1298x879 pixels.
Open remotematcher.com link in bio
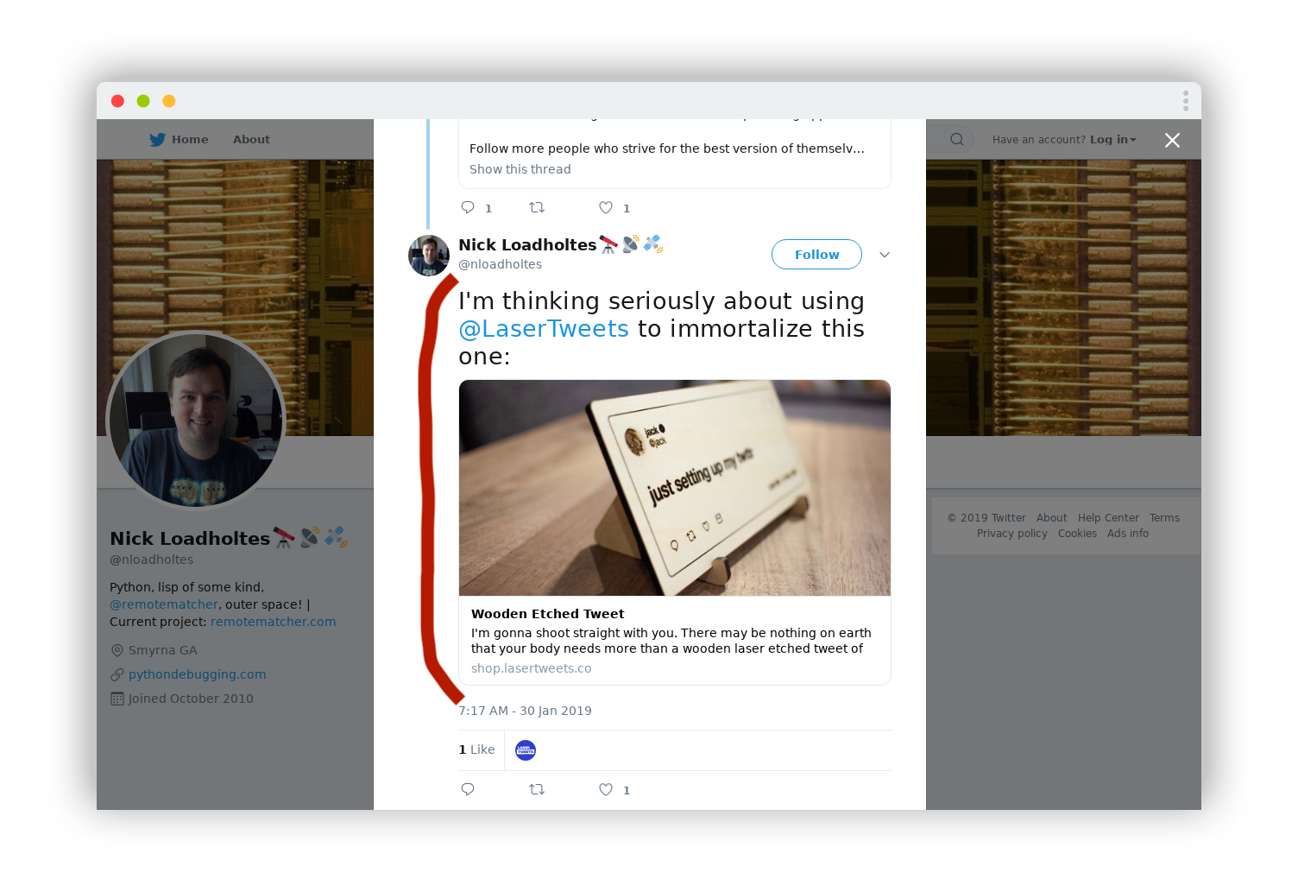(x=274, y=622)
